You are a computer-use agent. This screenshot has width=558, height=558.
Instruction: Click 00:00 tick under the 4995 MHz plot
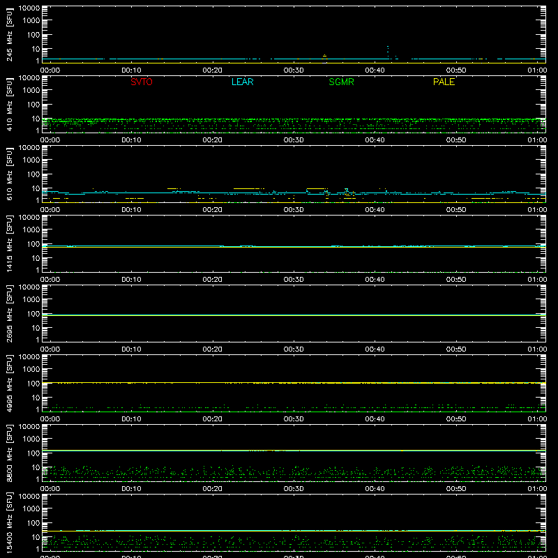[50, 419]
